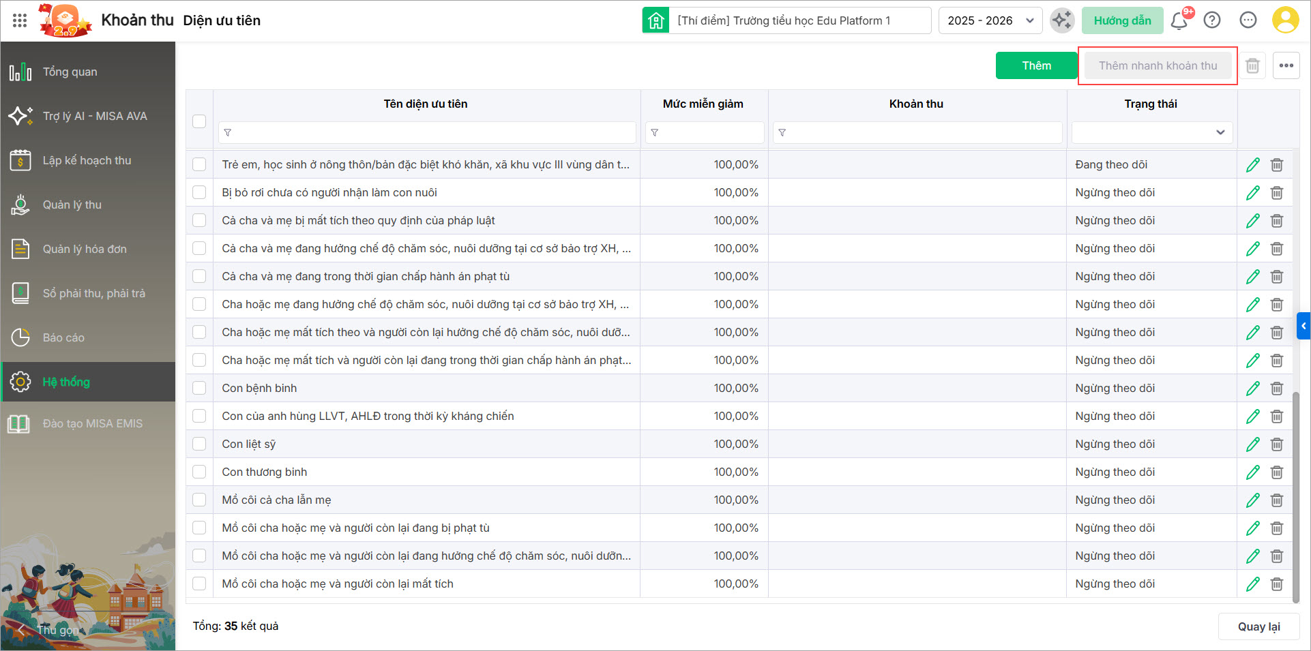
Task: Open the Báo cáo sidebar menu
Action: tap(63, 337)
